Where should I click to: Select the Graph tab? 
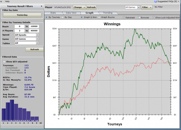pyautogui.click(x=89, y=13)
